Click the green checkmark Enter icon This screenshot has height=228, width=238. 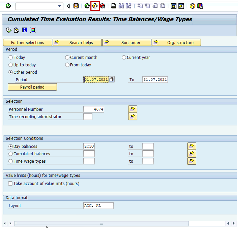point(8,6)
